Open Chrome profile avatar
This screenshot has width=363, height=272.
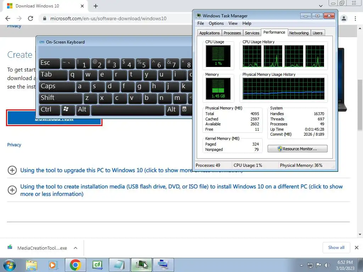point(344,18)
